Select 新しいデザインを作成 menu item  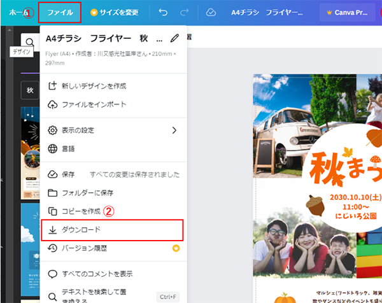point(113,86)
